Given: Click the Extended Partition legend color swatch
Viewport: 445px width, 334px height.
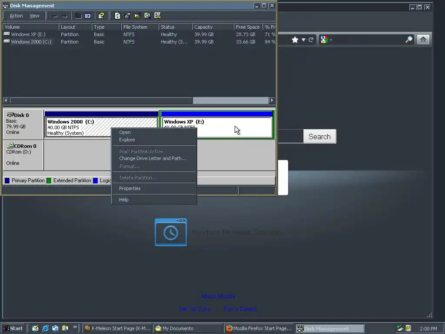Looking at the screenshot, I should (x=49, y=180).
